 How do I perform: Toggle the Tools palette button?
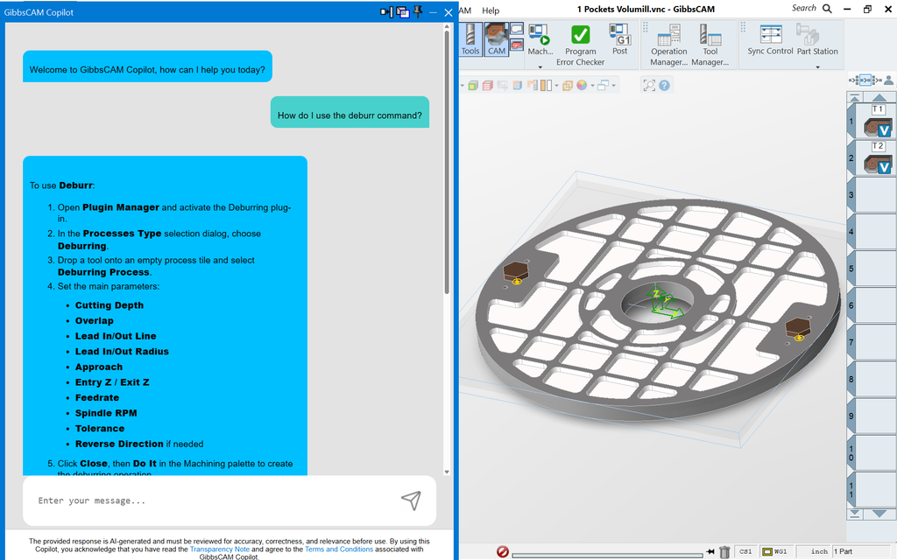point(470,39)
